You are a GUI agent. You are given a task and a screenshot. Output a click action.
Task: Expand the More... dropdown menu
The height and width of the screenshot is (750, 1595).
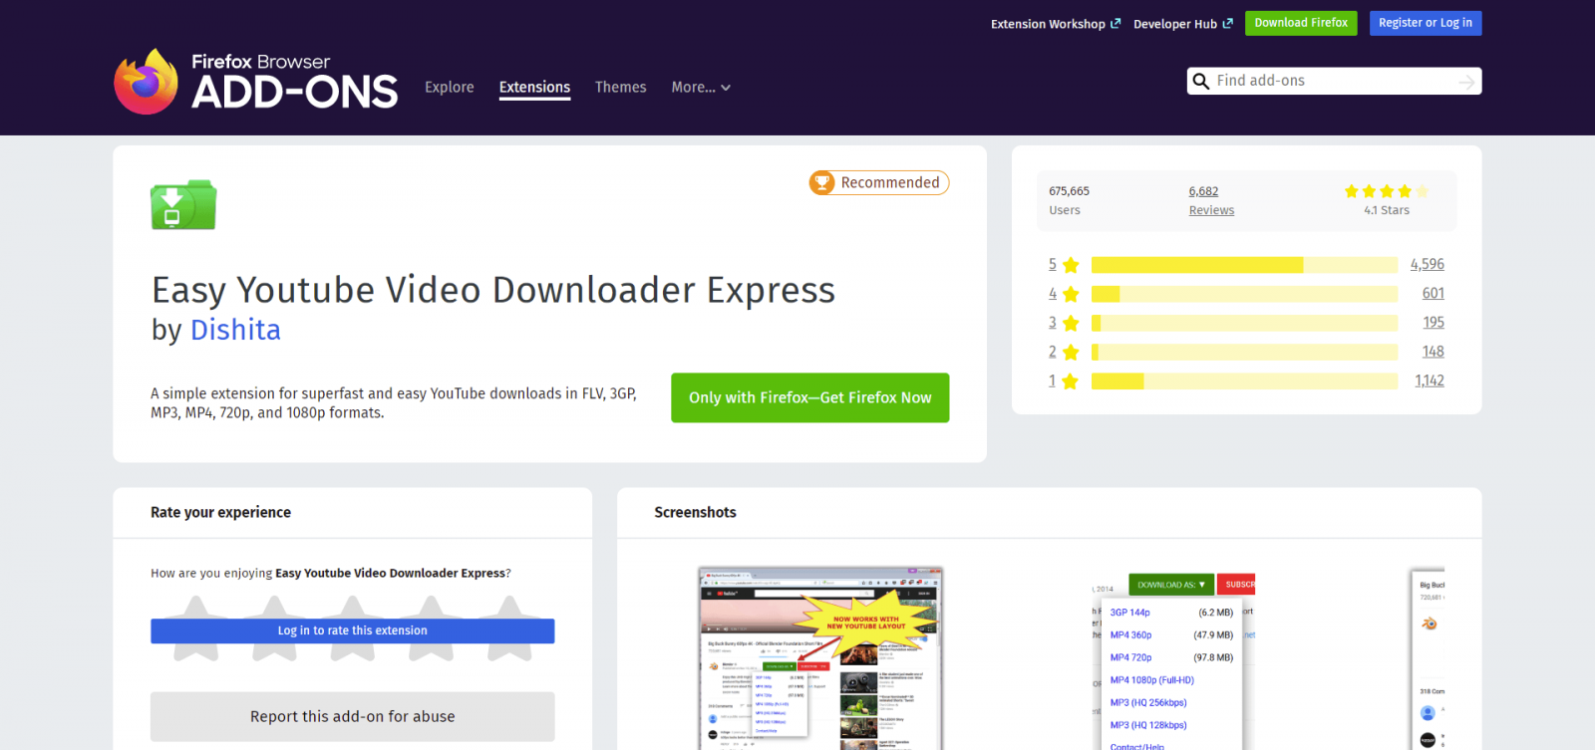coord(701,88)
